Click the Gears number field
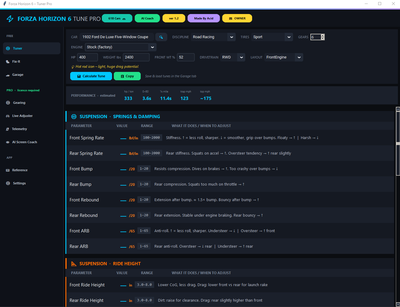 (x=315, y=37)
